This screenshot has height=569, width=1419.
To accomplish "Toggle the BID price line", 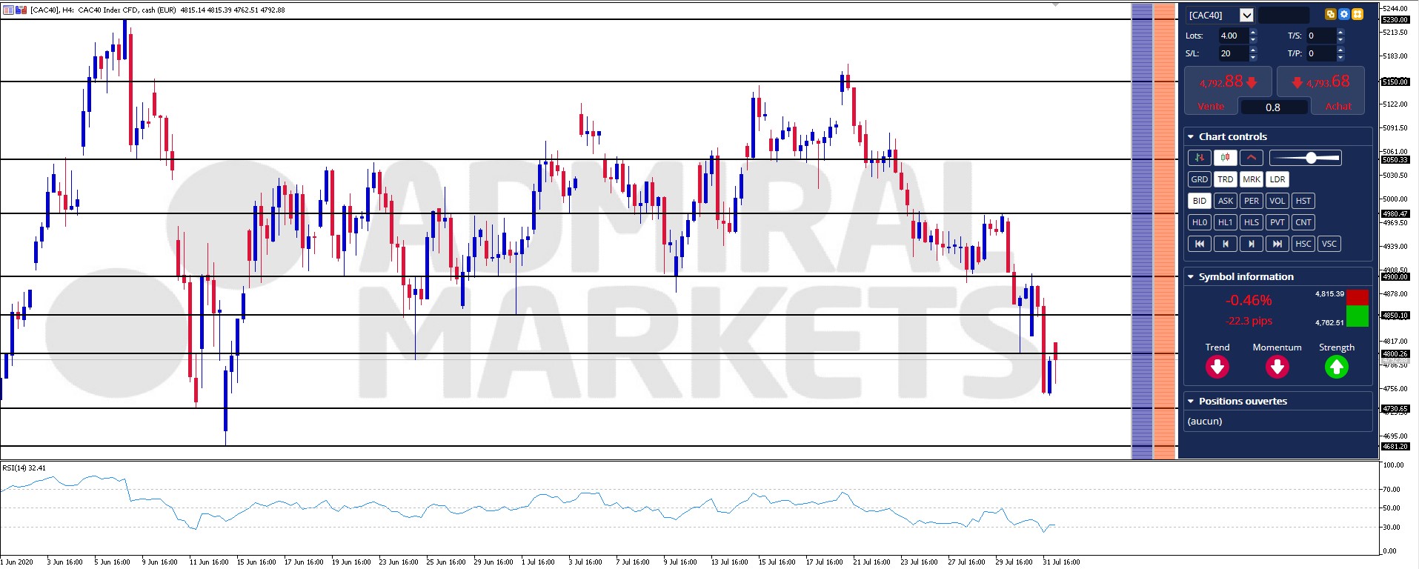I will point(1199,201).
